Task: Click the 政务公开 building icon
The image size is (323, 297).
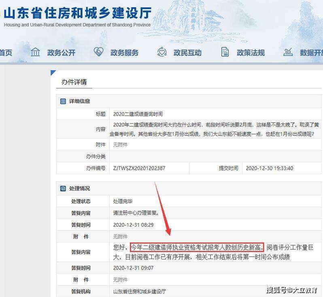Action: [36, 52]
